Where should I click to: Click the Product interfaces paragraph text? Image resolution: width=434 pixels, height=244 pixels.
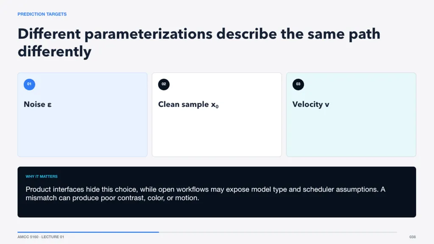tap(205, 194)
